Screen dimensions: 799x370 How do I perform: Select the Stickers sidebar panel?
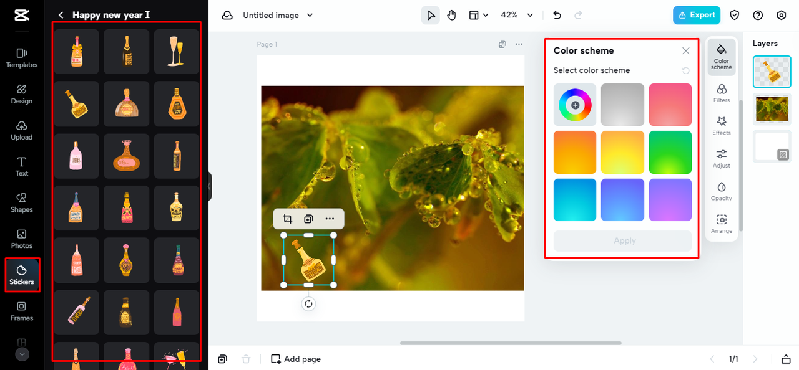click(x=22, y=275)
